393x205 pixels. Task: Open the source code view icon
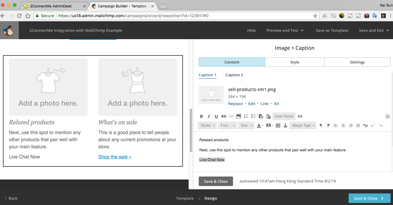click(300, 116)
